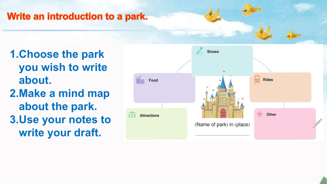327x184 pixels.
Task: Click the microphone icon beside Shows
Action: click(200, 51)
